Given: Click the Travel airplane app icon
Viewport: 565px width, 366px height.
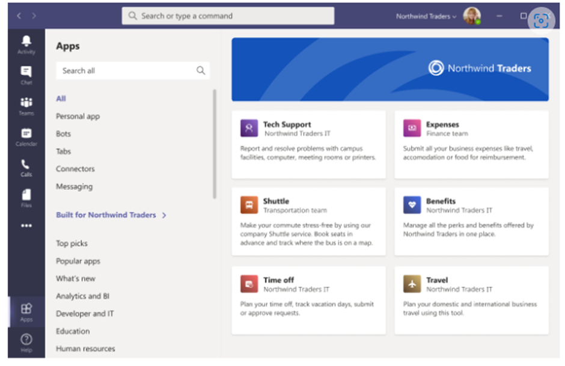Looking at the screenshot, I should (x=412, y=284).
